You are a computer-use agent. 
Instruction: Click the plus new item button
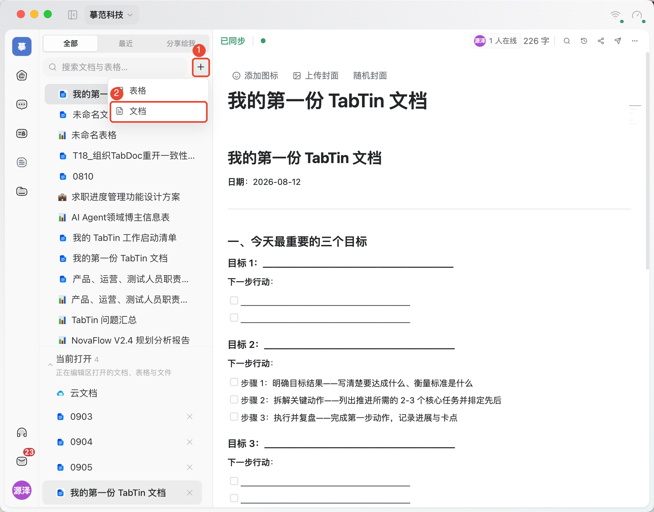click(x=201, y=67)
